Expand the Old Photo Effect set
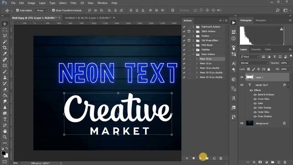This screenshot has width=293, height=165. (x=193, y=40)
